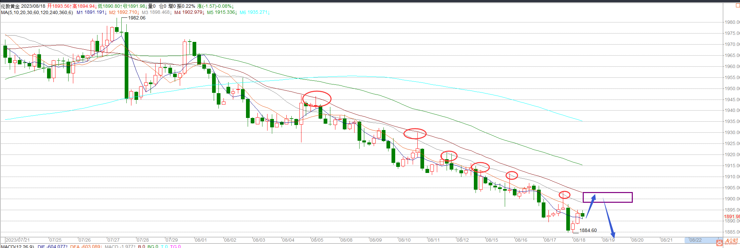The height and width of the screenshot is (248, 740).
Task: Click the 07/27 date on time axis
Action: (x=113, y=240)
